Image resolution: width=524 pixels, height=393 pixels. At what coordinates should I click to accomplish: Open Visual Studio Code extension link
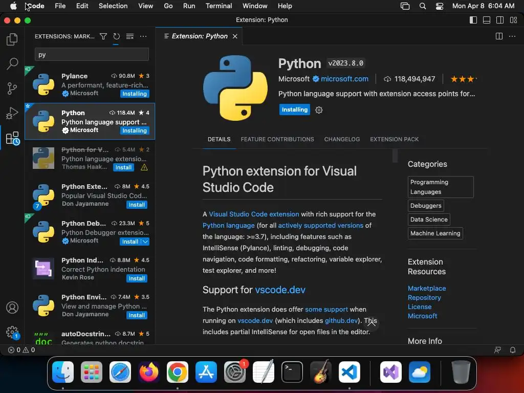[254, 214]
